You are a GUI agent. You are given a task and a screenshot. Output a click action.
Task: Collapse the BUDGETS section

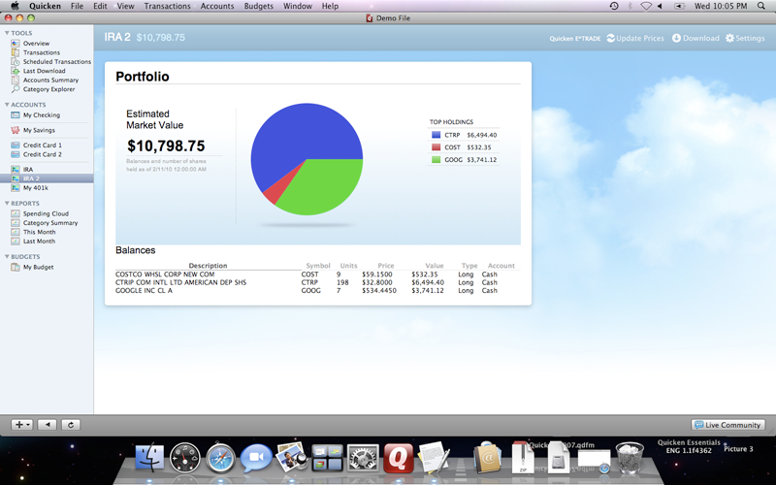pos(7,257)
